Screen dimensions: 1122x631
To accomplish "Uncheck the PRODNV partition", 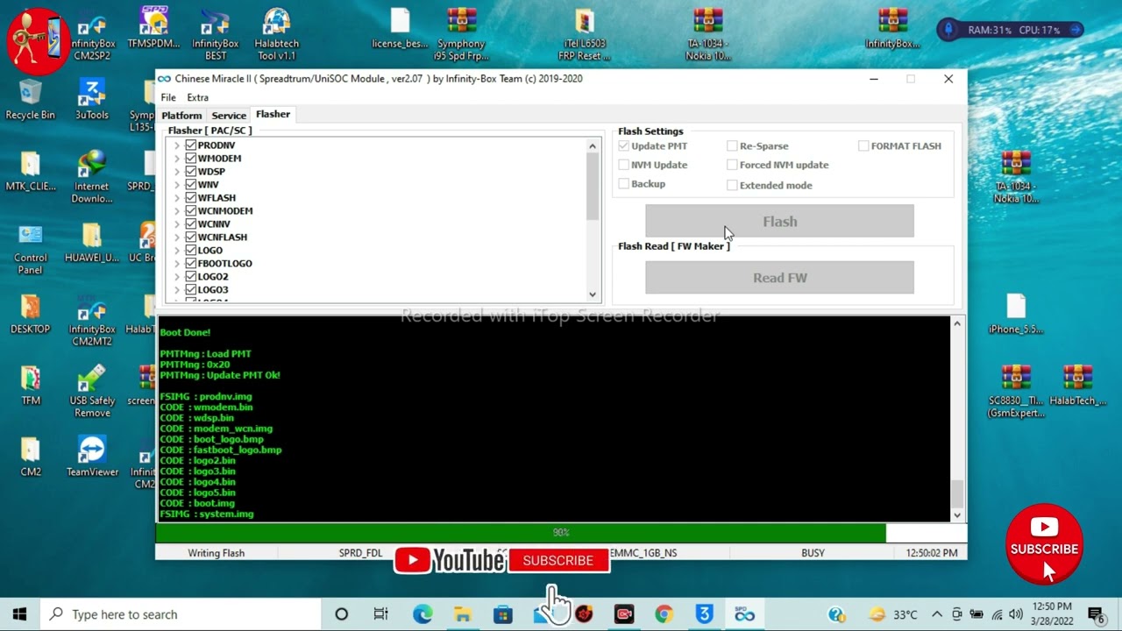I will 190,145.
